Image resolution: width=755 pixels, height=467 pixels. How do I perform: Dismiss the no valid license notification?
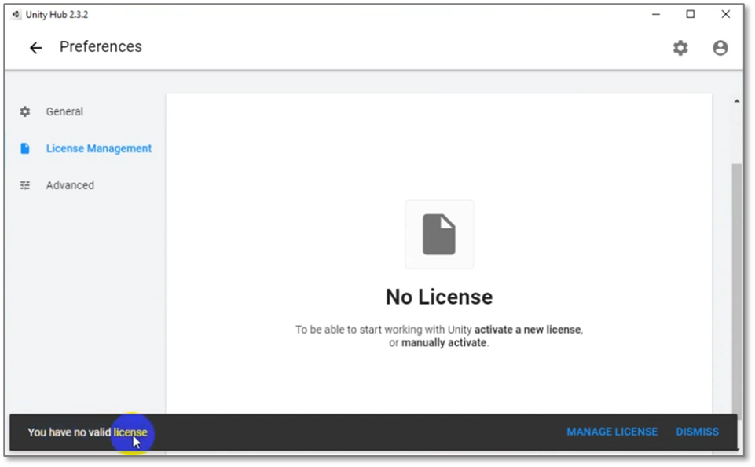(697, 432)
